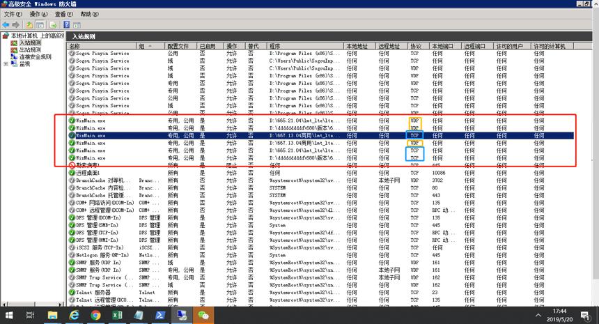599x324 pixels.
Task: Toggle the Show/Hide console tree icon
Action: click(x=40, y=25)
